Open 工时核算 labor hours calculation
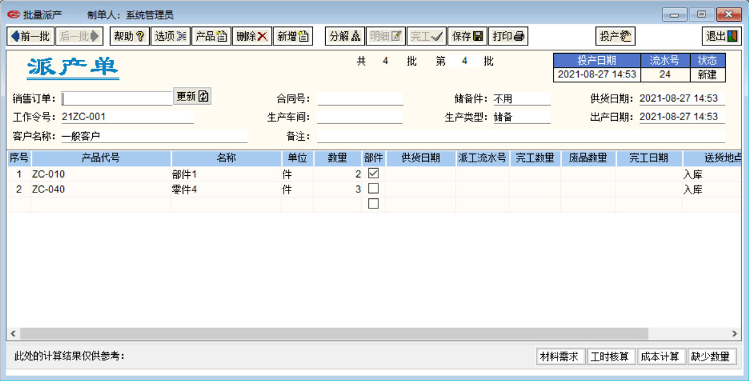The image size is (749, 381). 610,357
